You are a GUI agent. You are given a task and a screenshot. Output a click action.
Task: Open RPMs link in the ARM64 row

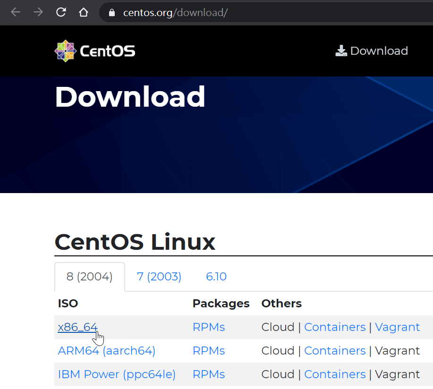pos(209,351)
